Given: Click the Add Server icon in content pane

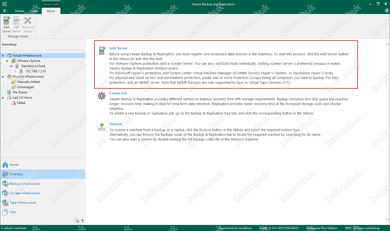Looking at the screenshot, I should (102, 51).
